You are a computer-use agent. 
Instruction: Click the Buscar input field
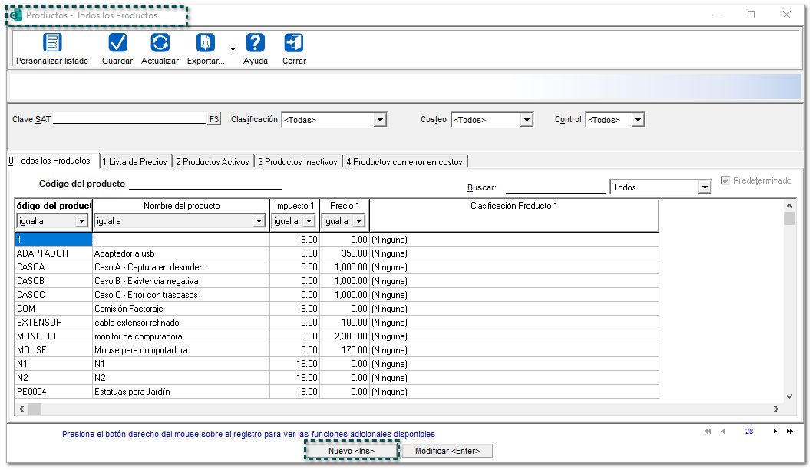coord(554,187)
